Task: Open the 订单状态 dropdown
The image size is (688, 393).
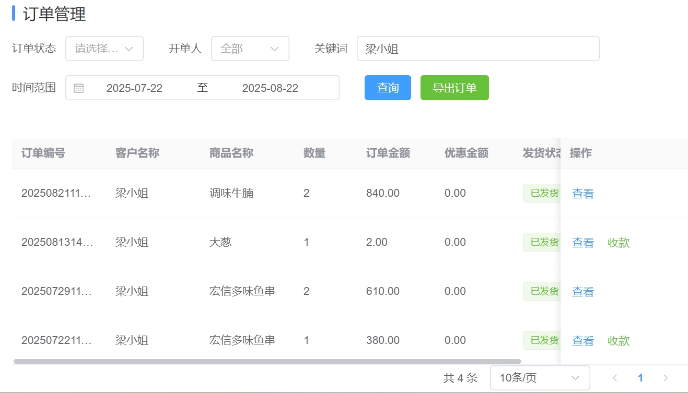Action: tap(104, 49)
